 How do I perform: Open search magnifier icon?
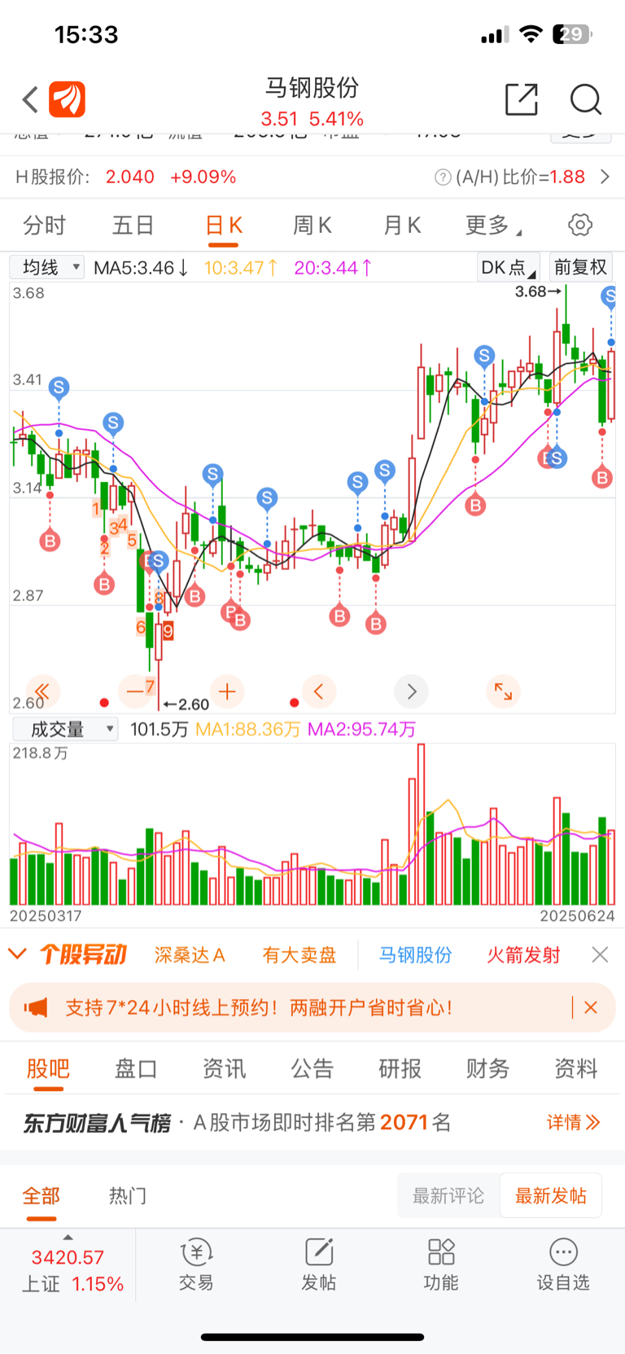point(585,99)
